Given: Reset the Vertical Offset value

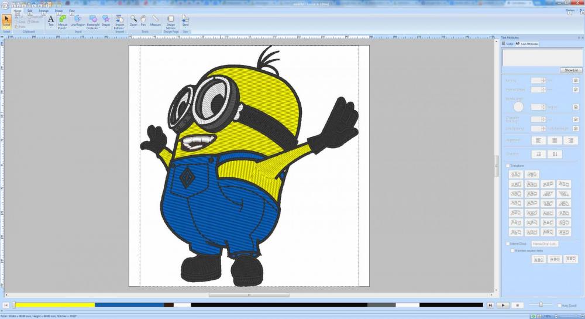Looking at the screenshot, I should pyautogui.click(x=576, y=90).
